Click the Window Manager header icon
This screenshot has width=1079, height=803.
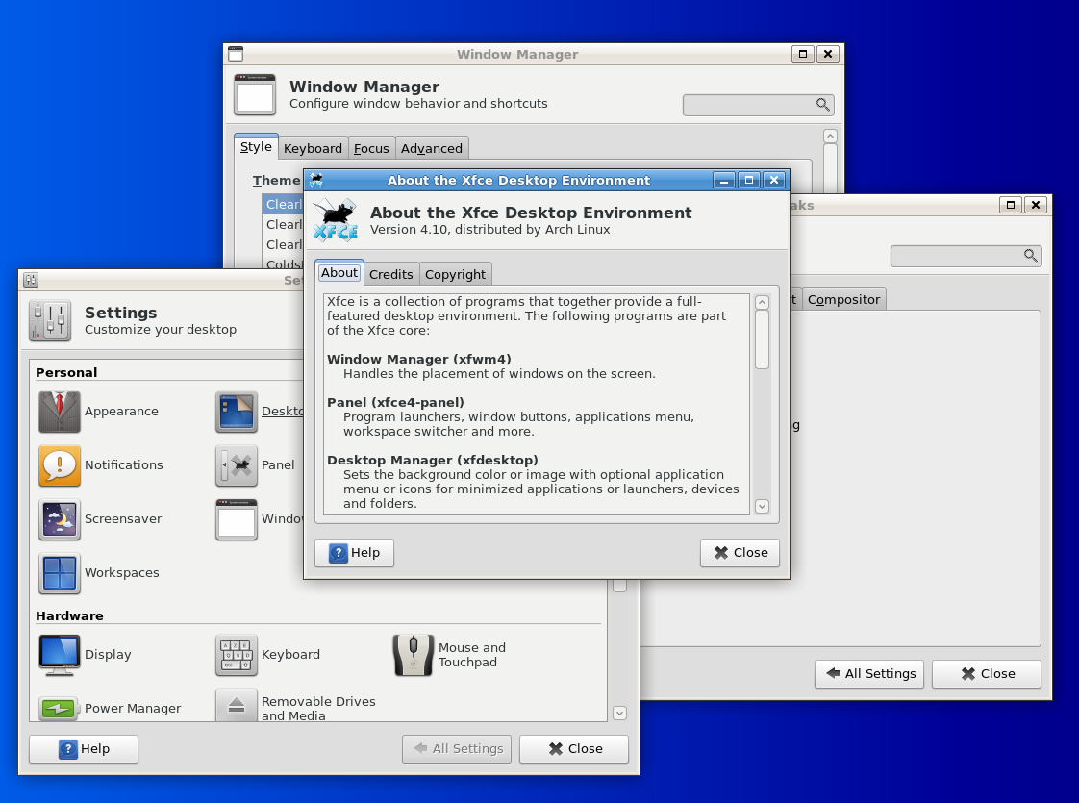(x=255, y=94)
